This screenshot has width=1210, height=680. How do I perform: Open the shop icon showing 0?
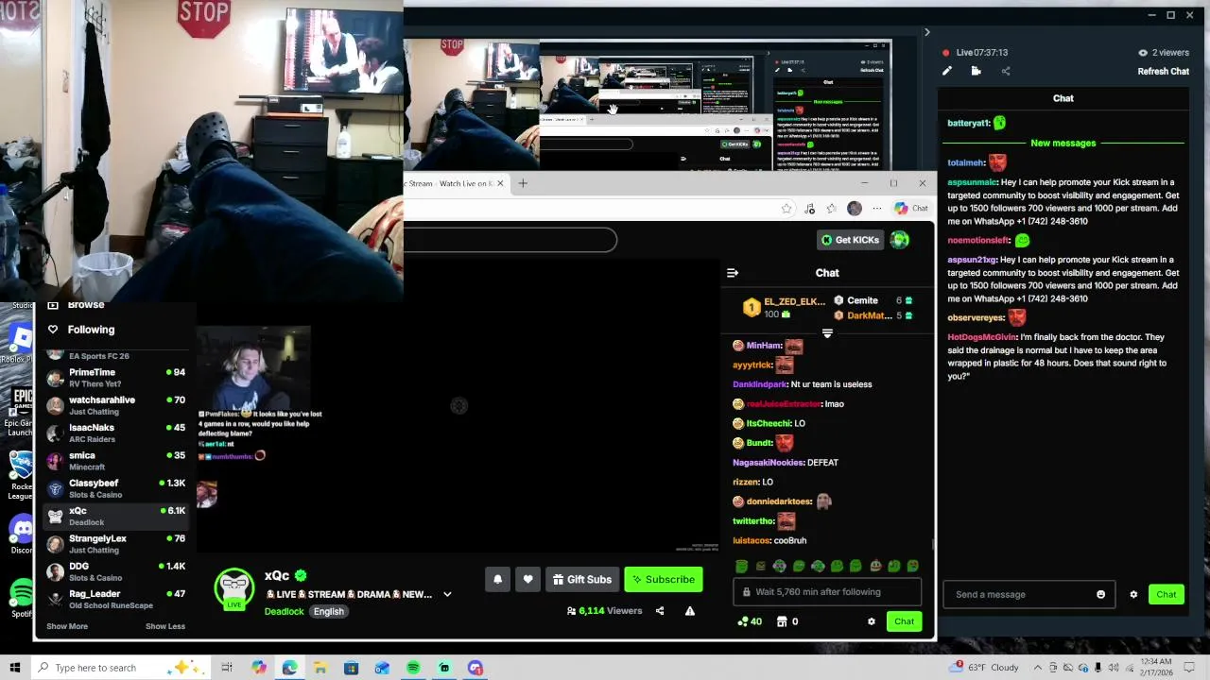[x=787, y=621]
